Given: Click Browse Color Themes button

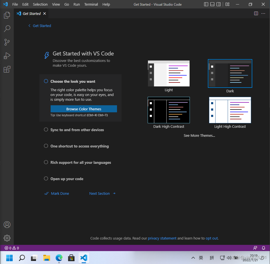Looking at the screenshot, I should point(84,109).
